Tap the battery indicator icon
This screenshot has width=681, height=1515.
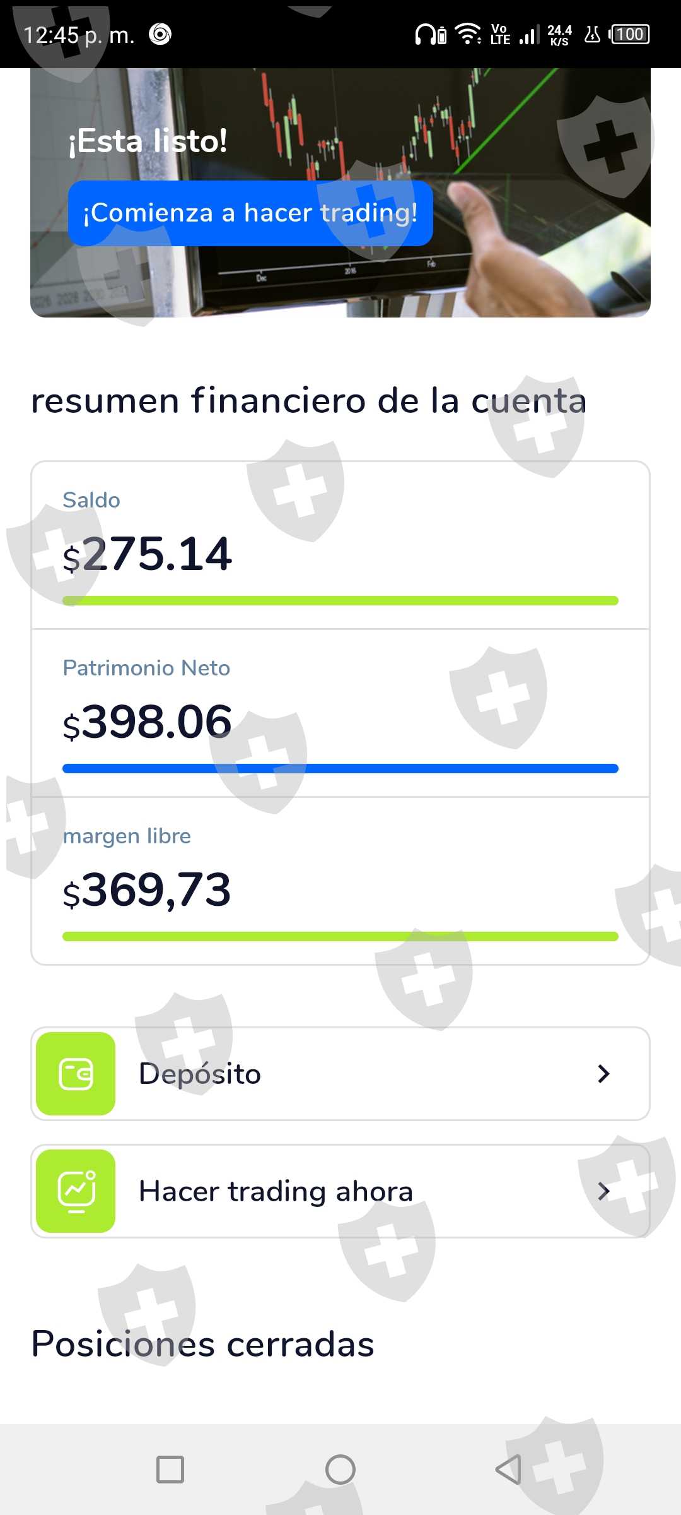[x=630, y=34]
